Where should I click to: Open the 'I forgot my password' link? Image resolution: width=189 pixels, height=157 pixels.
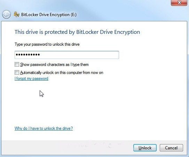[x=31, y=78]
